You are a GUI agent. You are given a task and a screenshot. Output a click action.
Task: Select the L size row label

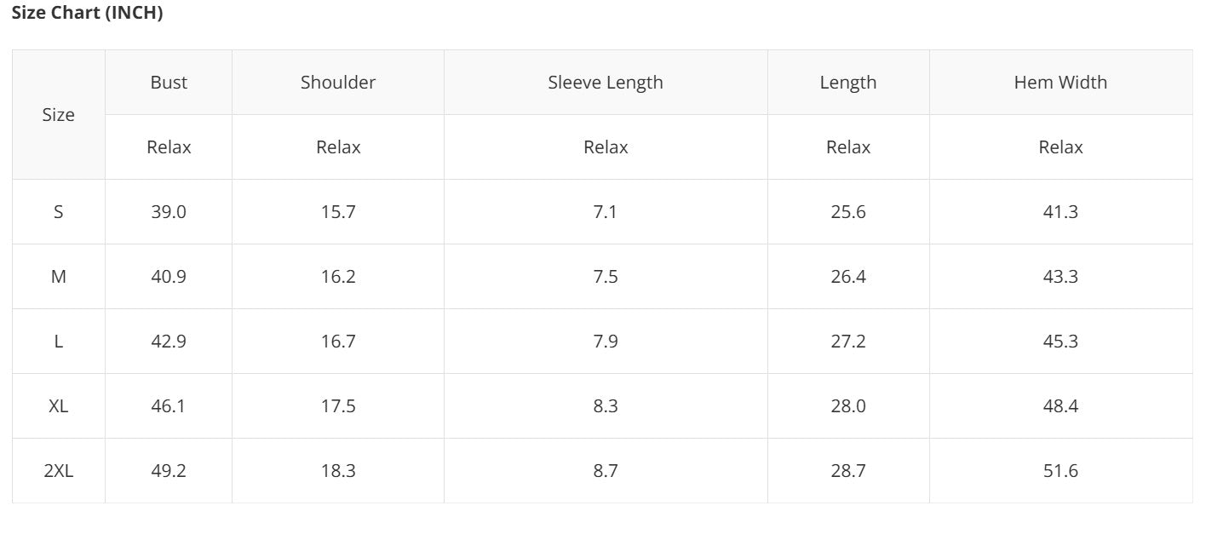59,342
